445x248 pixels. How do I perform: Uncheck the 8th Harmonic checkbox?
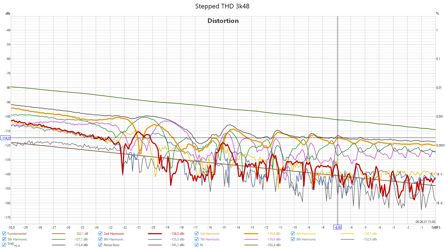coord(293,239)
